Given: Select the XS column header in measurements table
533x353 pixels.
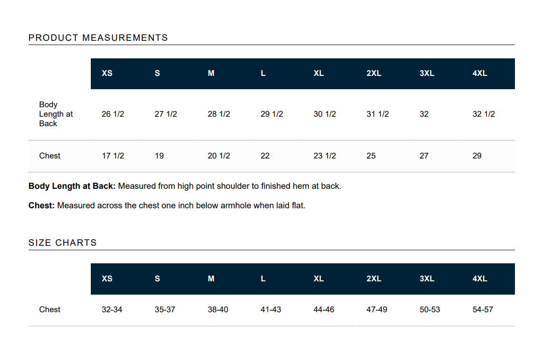Looking at the screenshot, I should [x=107, y=73].
